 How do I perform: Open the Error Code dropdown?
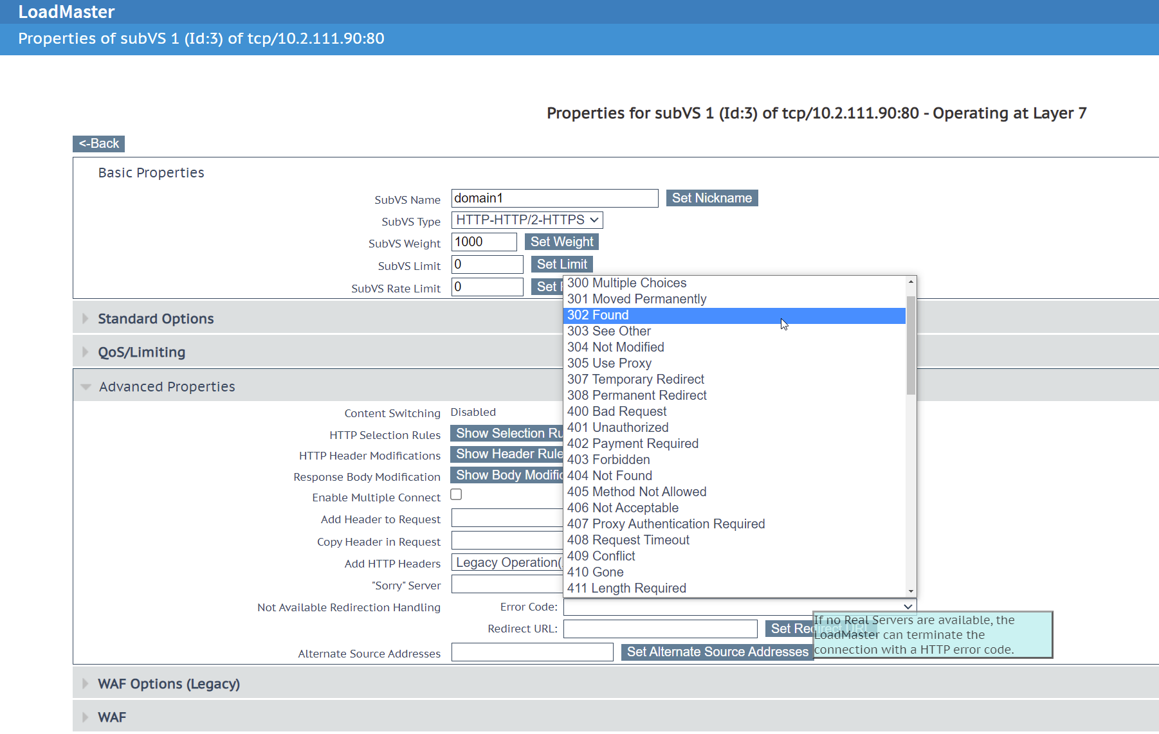point(740,607)
